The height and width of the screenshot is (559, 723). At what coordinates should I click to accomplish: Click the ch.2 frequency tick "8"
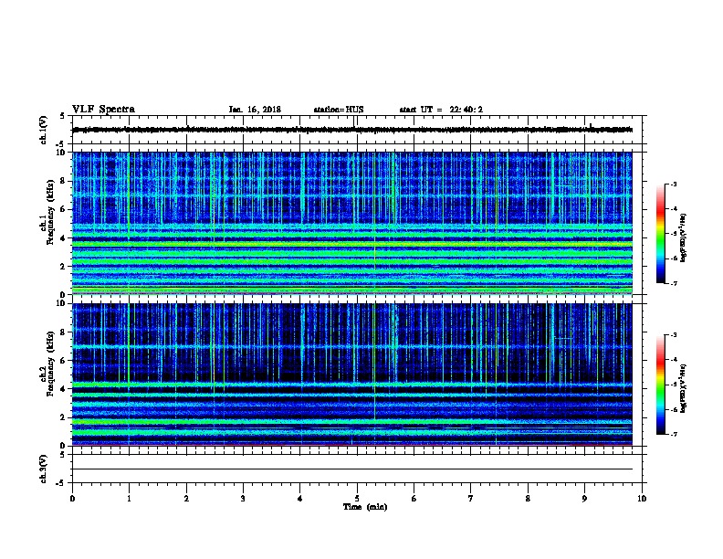pos(63,332)
